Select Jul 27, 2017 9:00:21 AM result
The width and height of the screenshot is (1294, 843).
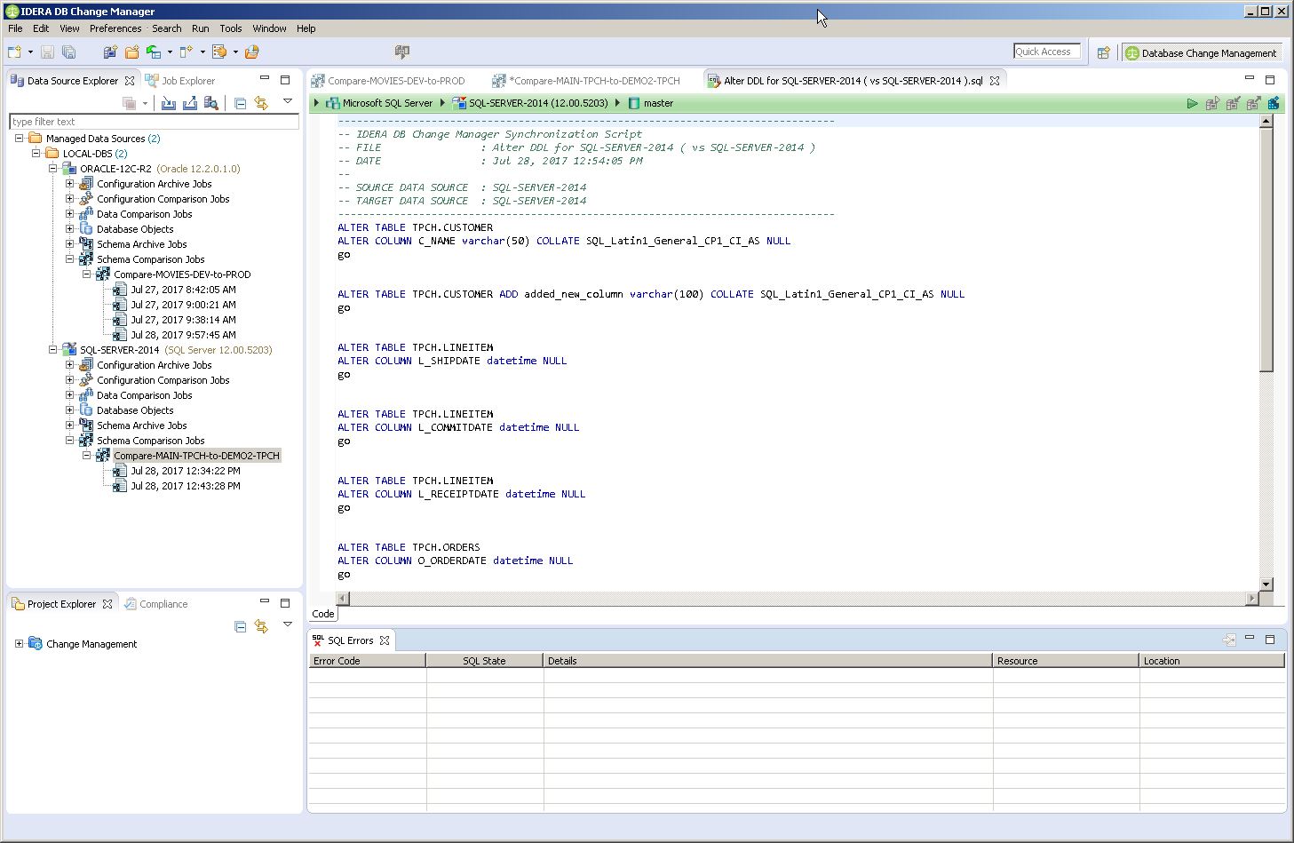[x=183, y=304]
